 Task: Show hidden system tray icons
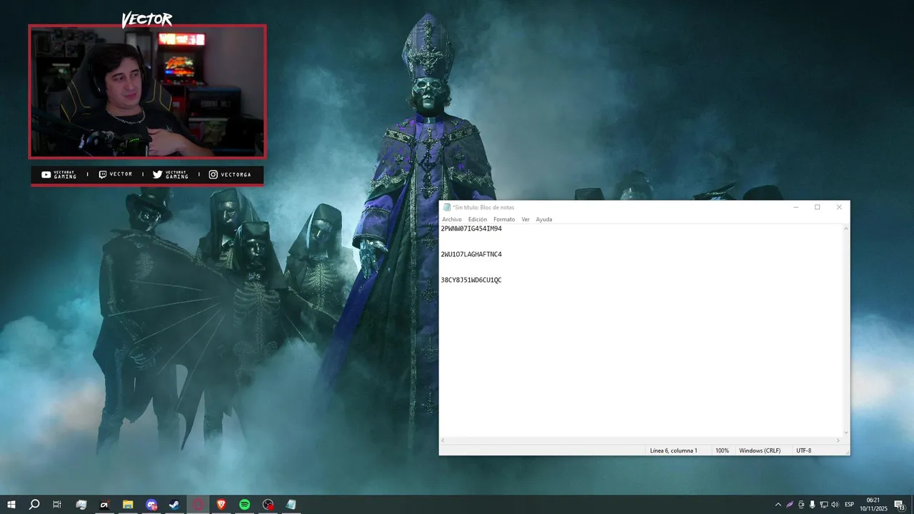[778, 505]
